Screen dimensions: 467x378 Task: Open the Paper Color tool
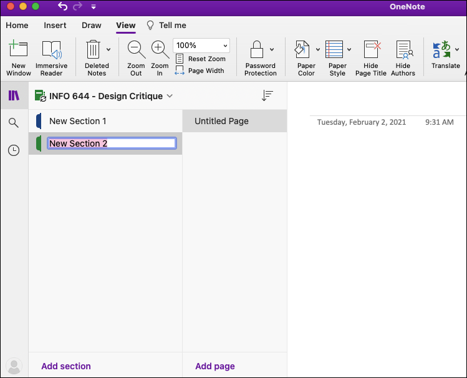302,49
